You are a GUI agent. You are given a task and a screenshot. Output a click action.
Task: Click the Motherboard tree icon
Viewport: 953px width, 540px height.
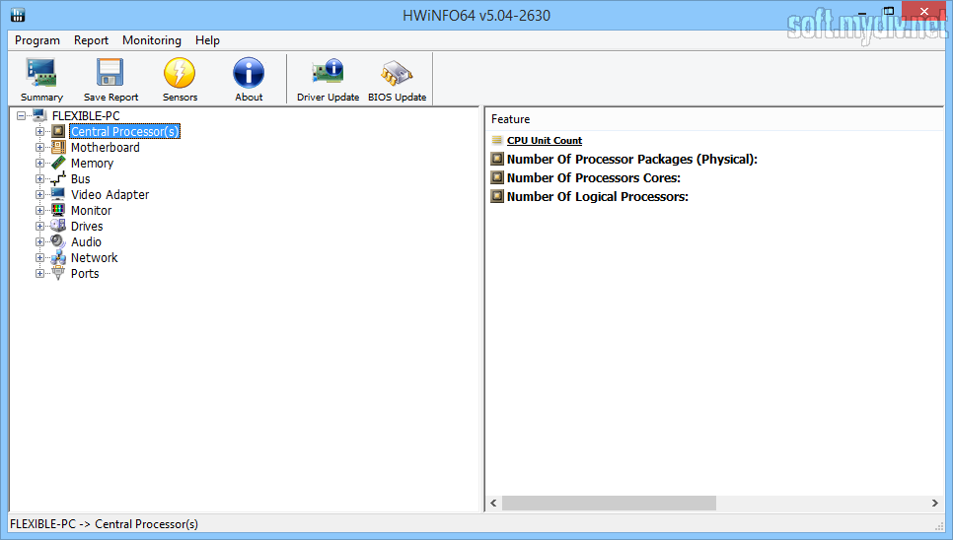(58, 147)
